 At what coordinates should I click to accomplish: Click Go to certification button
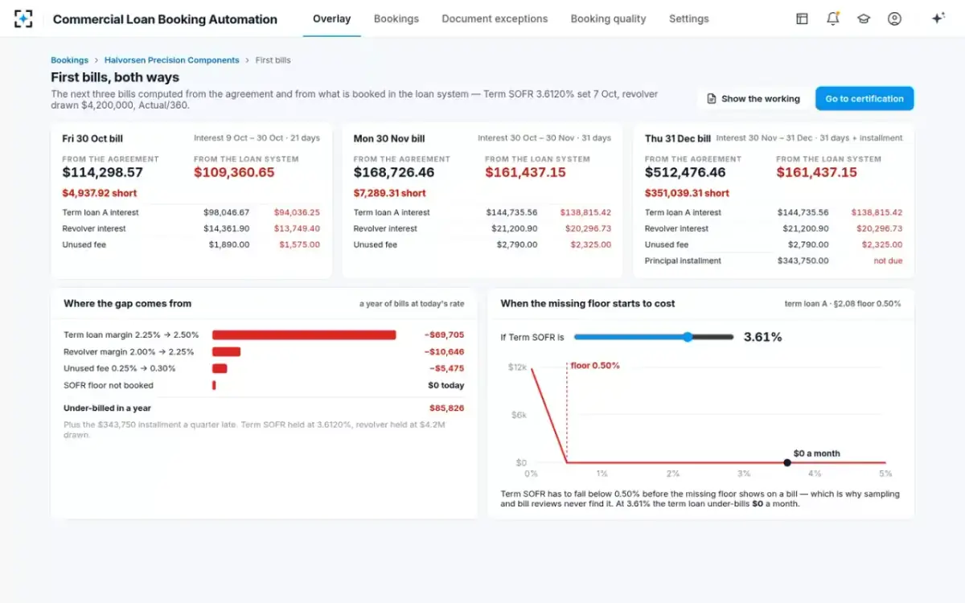click(x=864, y=99)
